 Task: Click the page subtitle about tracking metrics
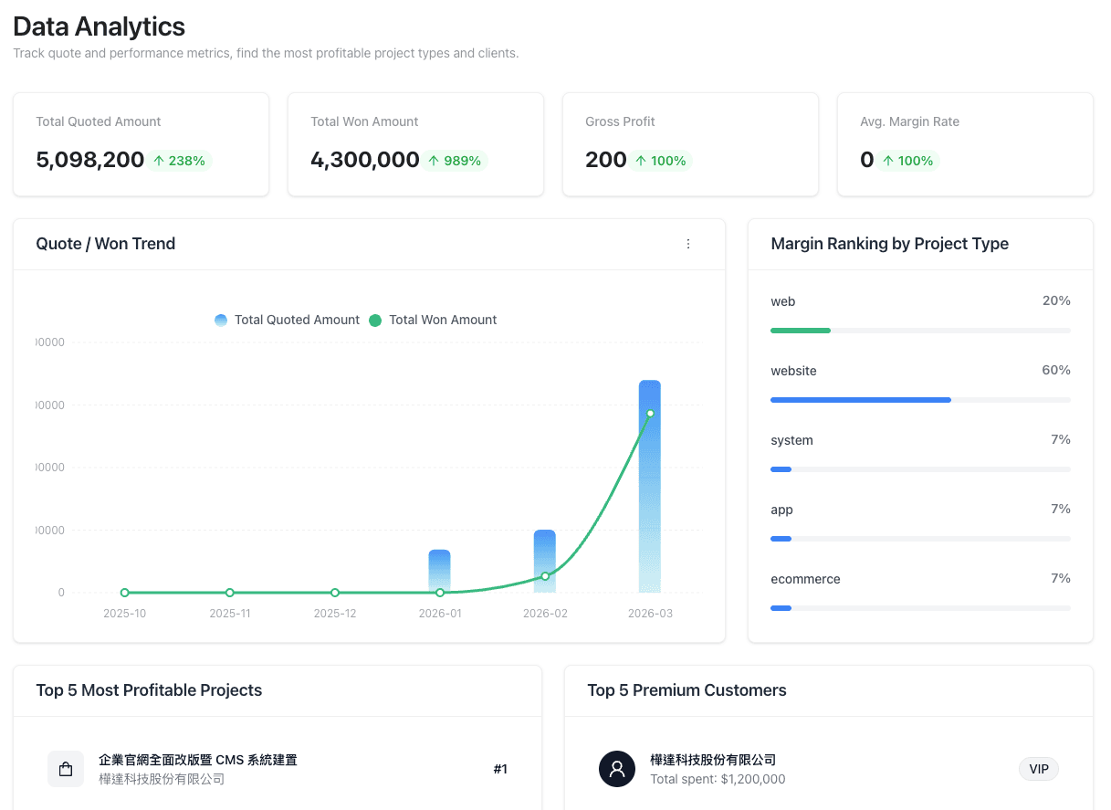click(x=266, y=53)
